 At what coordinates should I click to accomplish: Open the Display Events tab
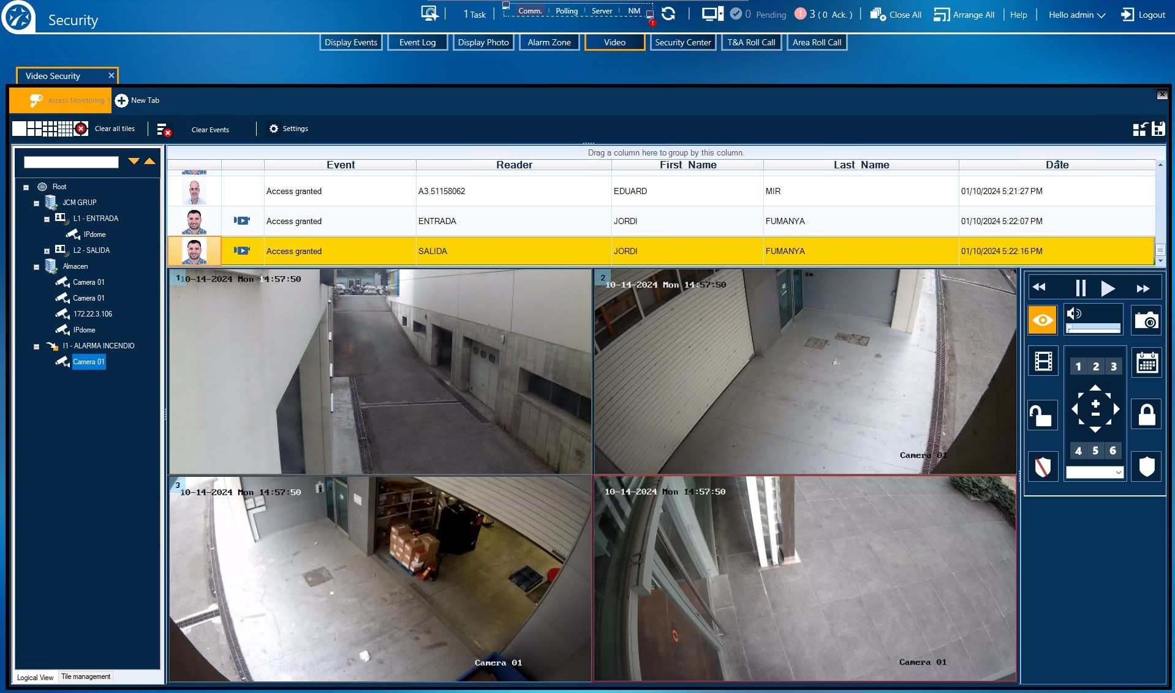pyautogui.click(x=351, y=42)
